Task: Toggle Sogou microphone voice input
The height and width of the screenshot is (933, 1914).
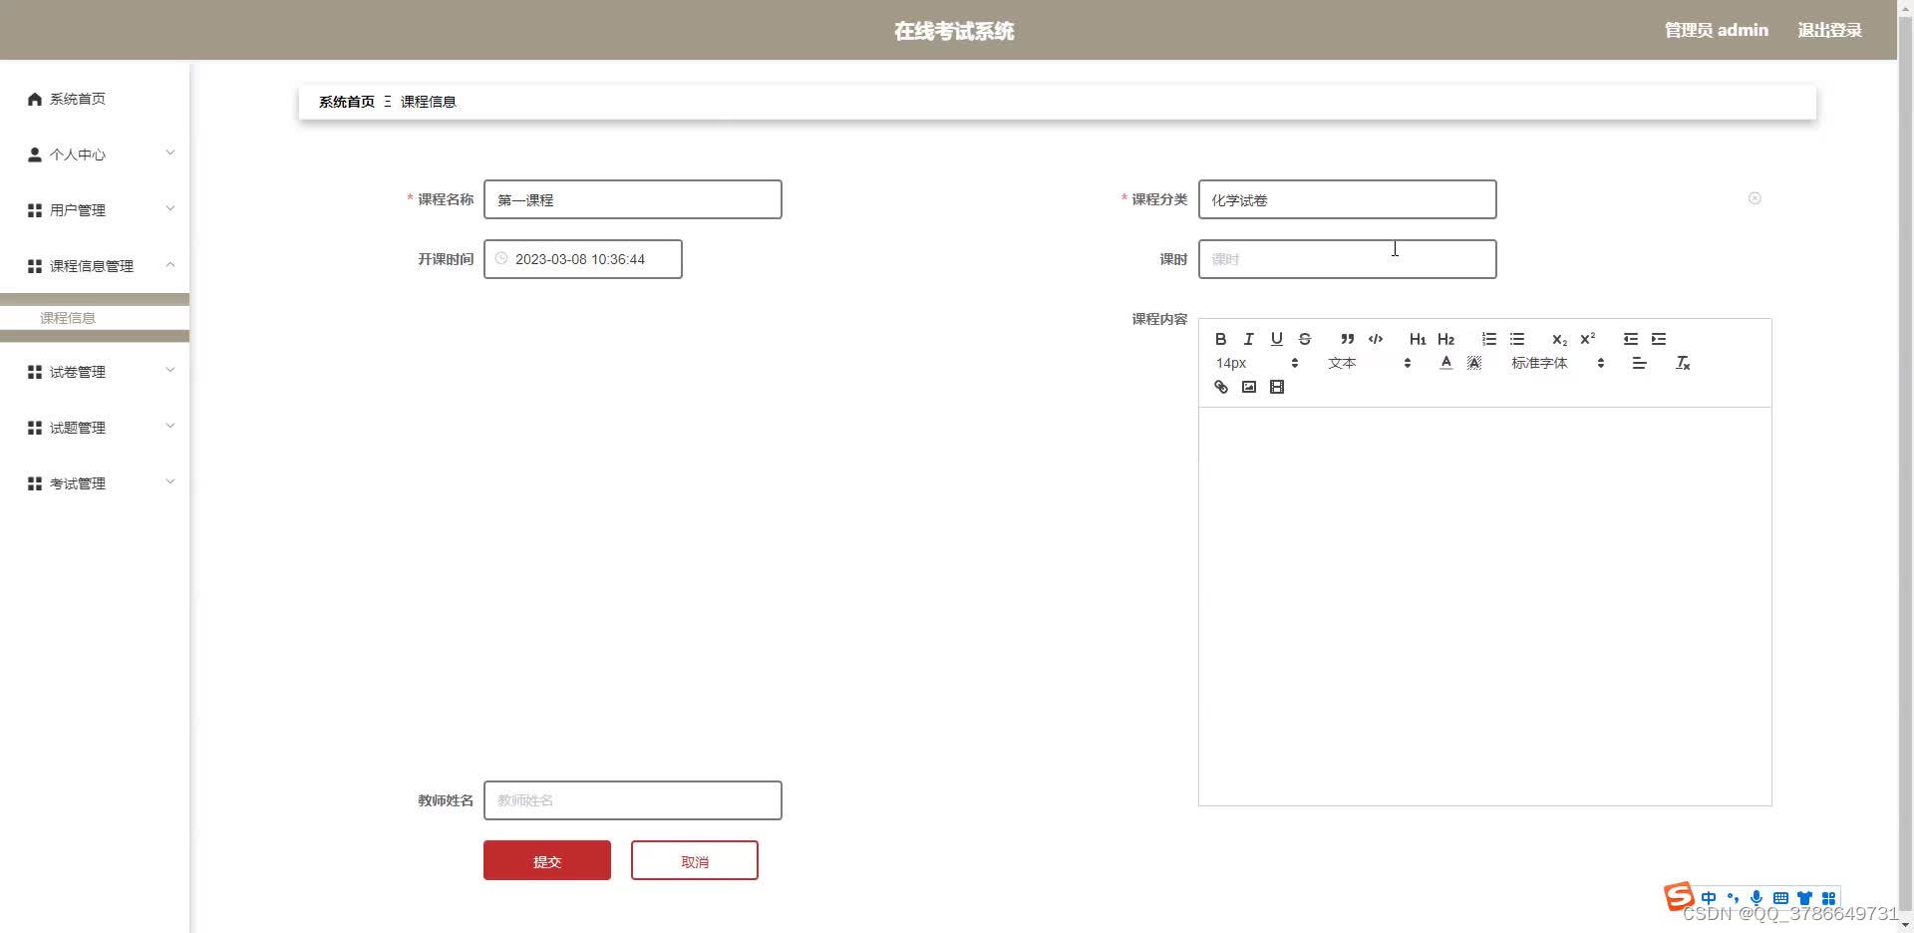Action: [1756, 898]
